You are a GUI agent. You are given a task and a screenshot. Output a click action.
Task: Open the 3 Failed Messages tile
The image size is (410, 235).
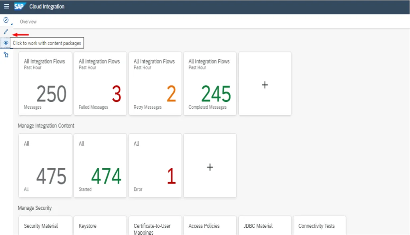click(100, 84)
